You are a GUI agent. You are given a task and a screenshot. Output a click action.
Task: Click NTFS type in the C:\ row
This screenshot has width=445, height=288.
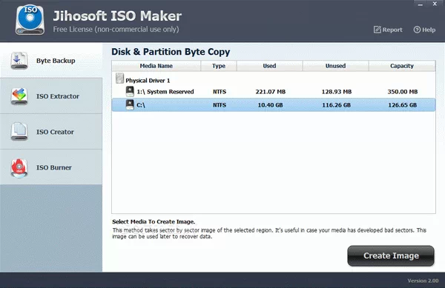pyautogui.click(x=220, y=105)
